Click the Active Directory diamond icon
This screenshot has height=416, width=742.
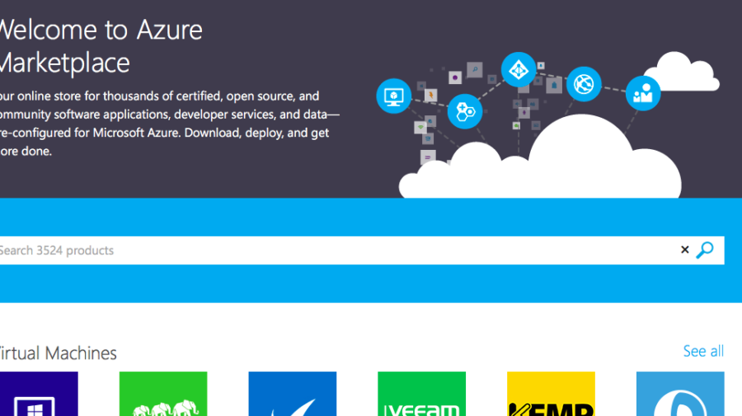(519, 69)
